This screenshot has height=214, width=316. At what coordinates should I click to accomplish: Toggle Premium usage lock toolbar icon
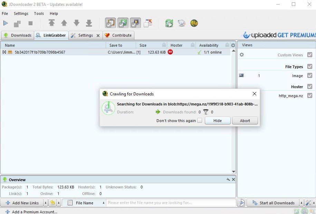(135, 23)
